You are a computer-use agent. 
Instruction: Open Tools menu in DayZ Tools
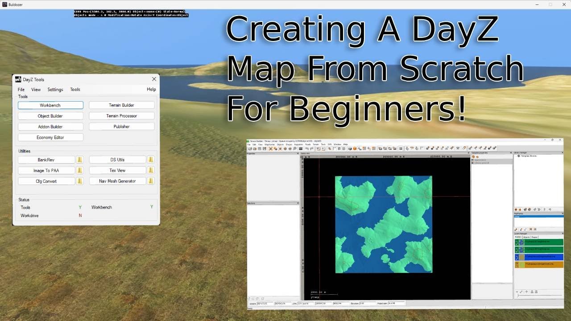75,90
